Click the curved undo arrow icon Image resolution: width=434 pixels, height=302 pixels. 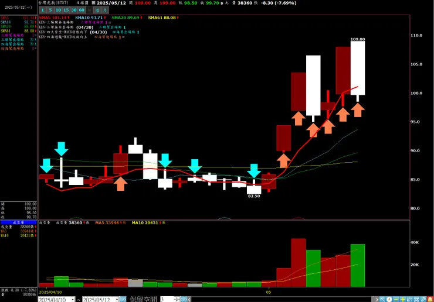(x=409, y=299)
